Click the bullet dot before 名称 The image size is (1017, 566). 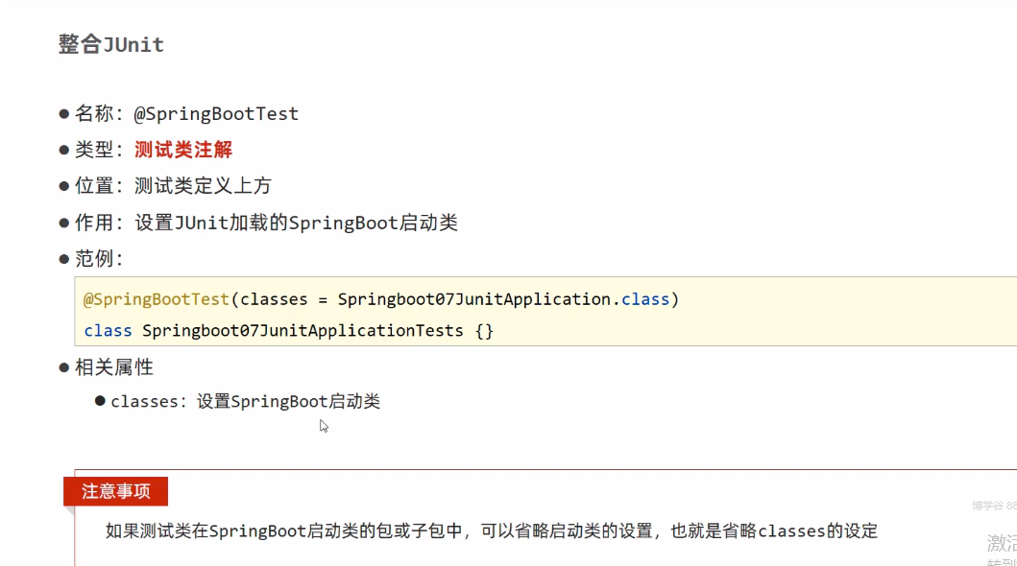pos(65,114)
